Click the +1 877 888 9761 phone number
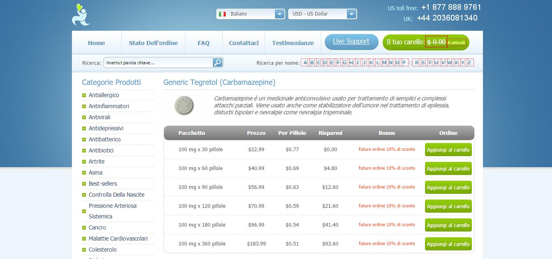The width and height of the screenshot is (552, 259). pyautogui.click(x=451, y=7)
